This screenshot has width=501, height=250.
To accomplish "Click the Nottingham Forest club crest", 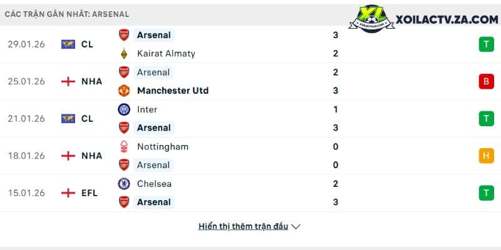I will 124,147.
